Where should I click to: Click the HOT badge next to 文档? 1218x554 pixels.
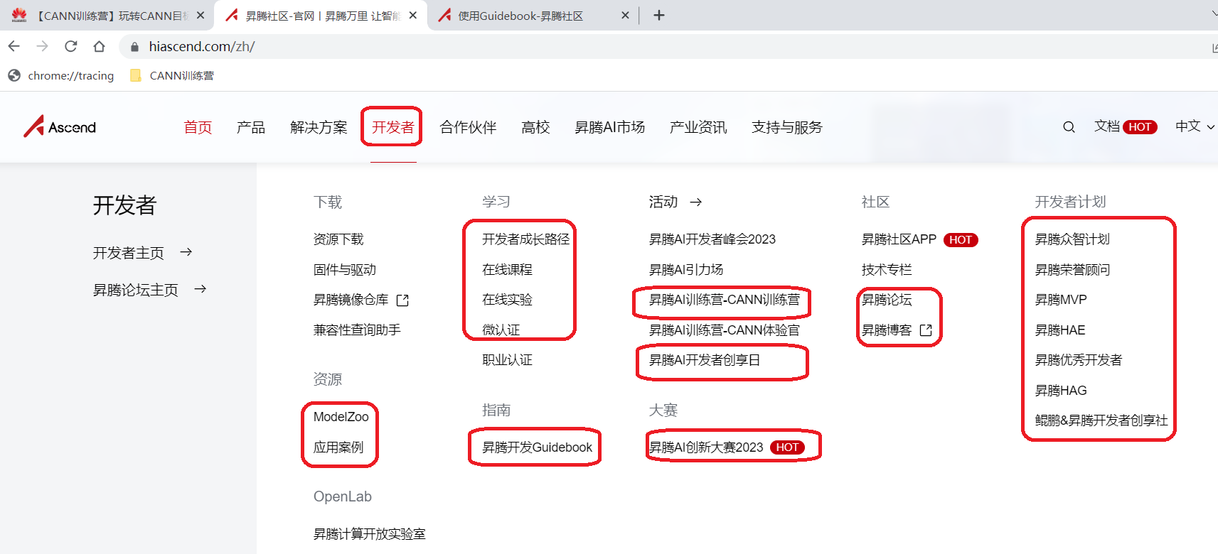[1140, 127]
